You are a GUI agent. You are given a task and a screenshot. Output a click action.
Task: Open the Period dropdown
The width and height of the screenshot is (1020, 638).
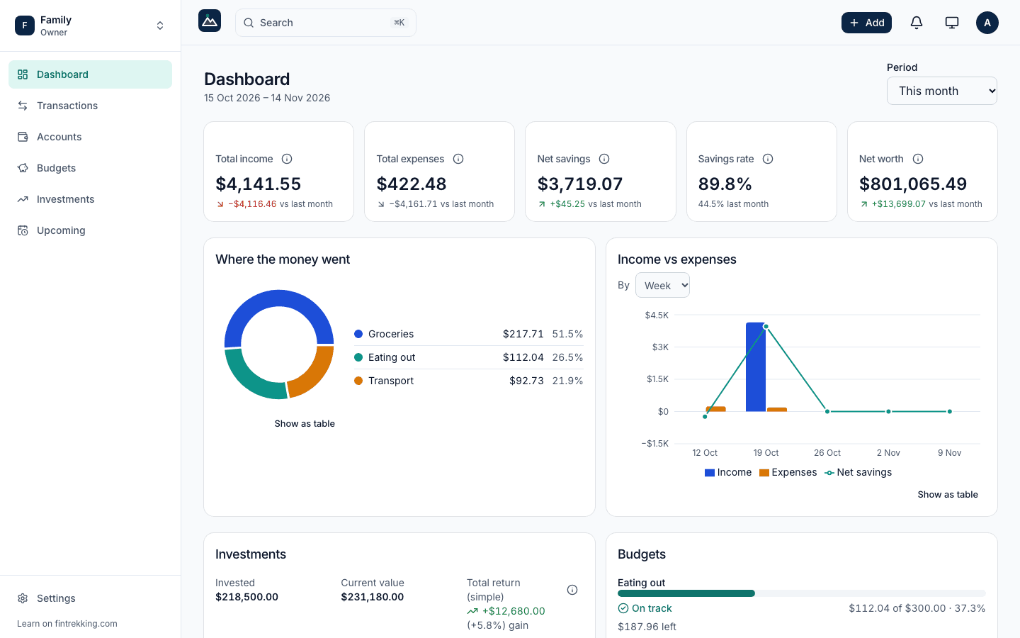(x=942, y=91)
